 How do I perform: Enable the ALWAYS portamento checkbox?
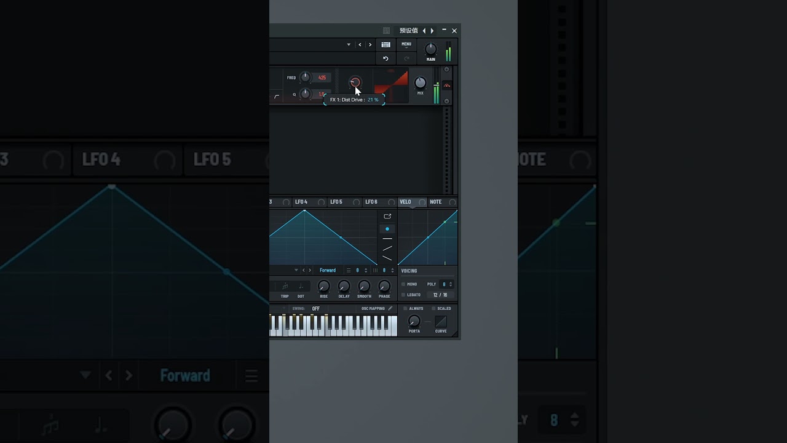pyautogui.click(x=405, y=308)
